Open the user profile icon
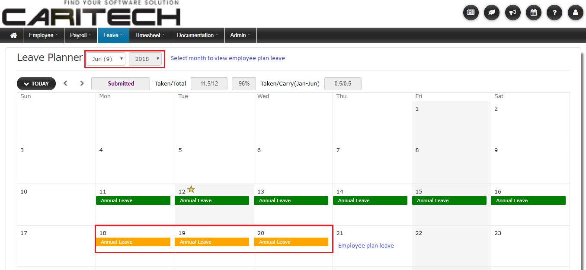The height and width of the screenshot is (270, 586). [575, 13]
